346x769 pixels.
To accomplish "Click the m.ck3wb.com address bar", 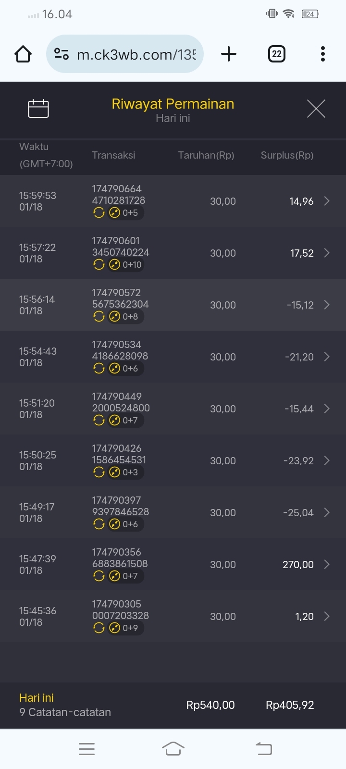I will 136,54.
